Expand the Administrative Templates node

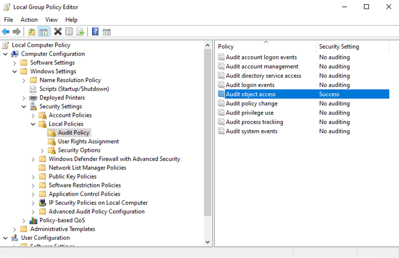click(x=14, y=229)
